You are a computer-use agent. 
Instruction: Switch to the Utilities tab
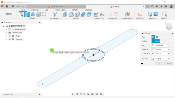pos(88,10)
